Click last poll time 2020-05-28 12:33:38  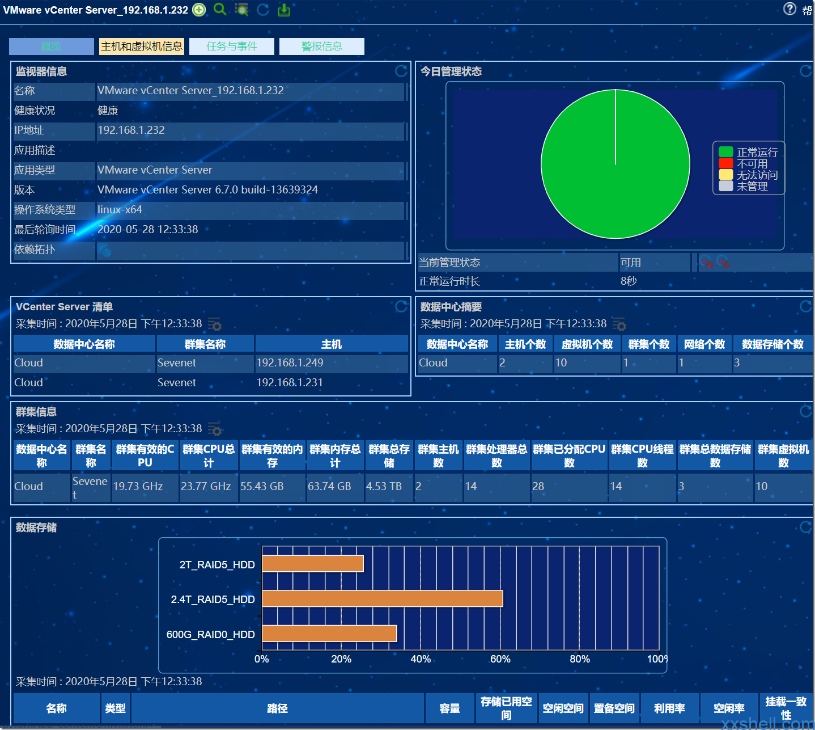click(x=148, y=230)
